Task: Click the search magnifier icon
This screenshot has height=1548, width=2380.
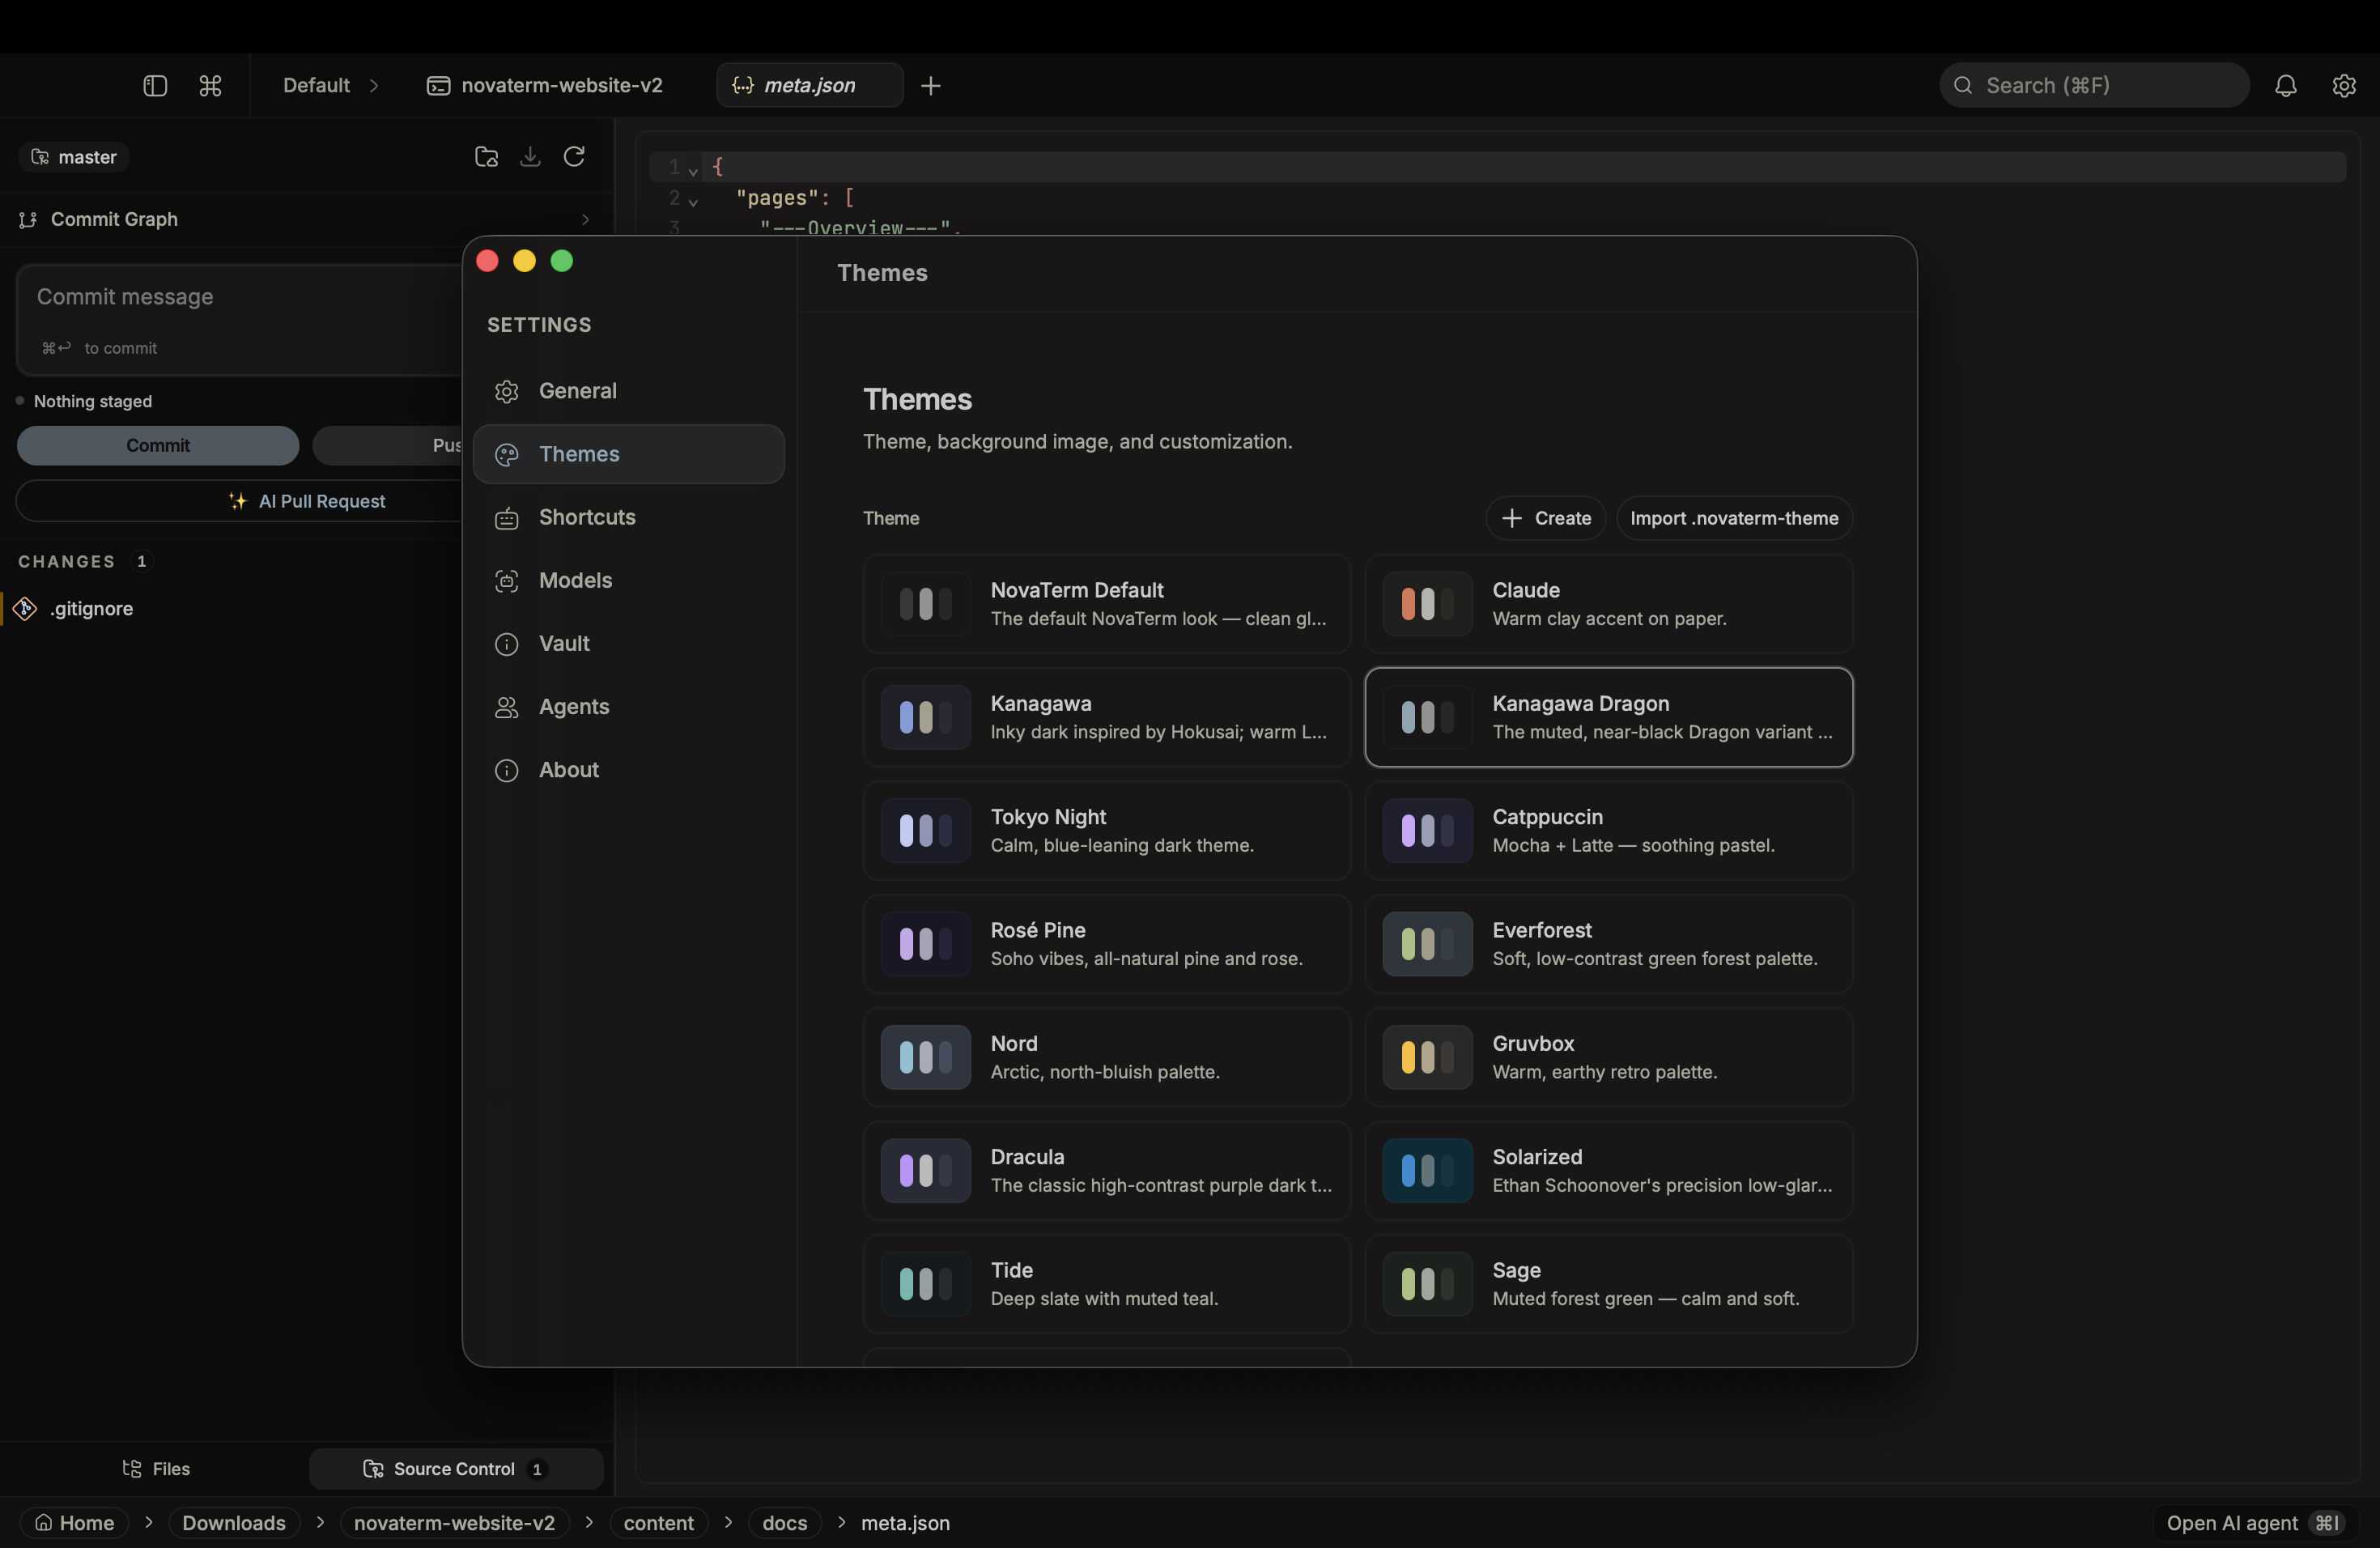Action: coord(1963,86)
